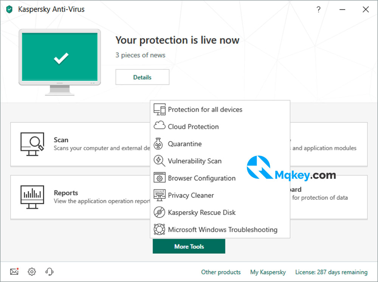Close the Kaspersky Anti-Virus window
This screenshot has width=378, height=282.
(366, 9)
